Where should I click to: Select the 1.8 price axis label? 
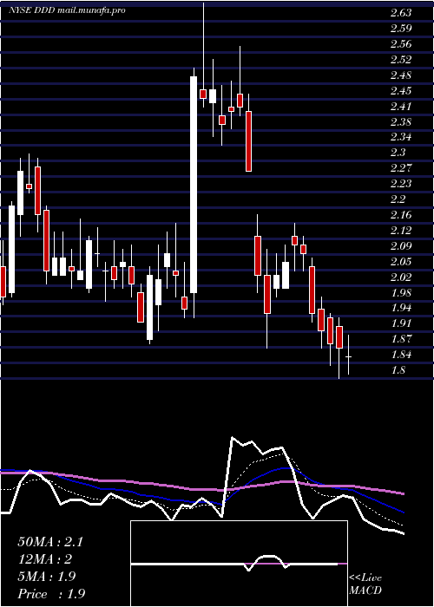398,370
